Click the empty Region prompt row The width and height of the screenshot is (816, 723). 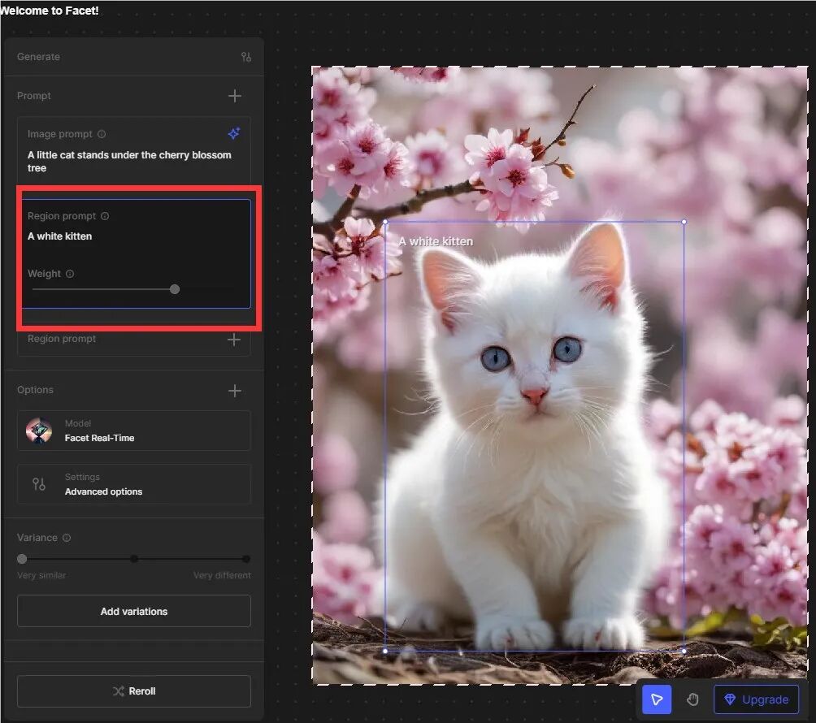[x=134, y=340]
